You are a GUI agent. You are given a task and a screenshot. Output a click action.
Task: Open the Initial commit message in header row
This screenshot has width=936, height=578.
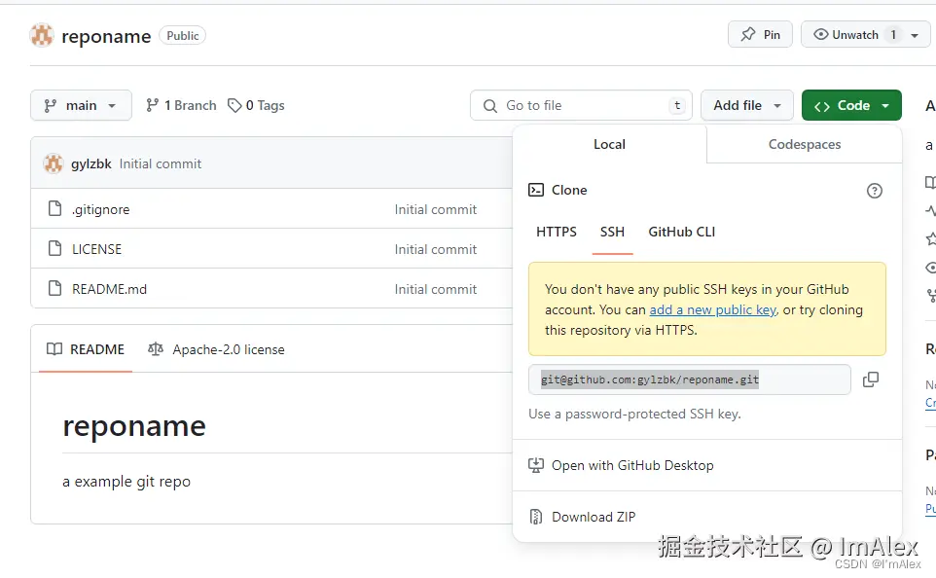(160, 163)
